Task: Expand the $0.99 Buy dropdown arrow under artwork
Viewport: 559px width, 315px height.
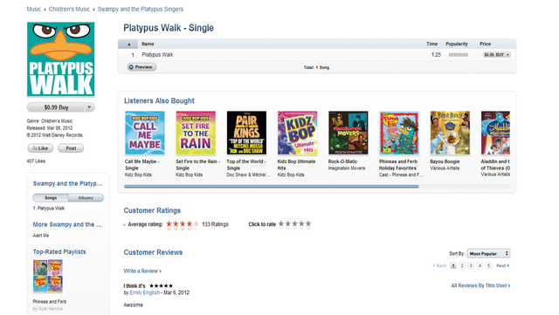Action: point(89,107)
